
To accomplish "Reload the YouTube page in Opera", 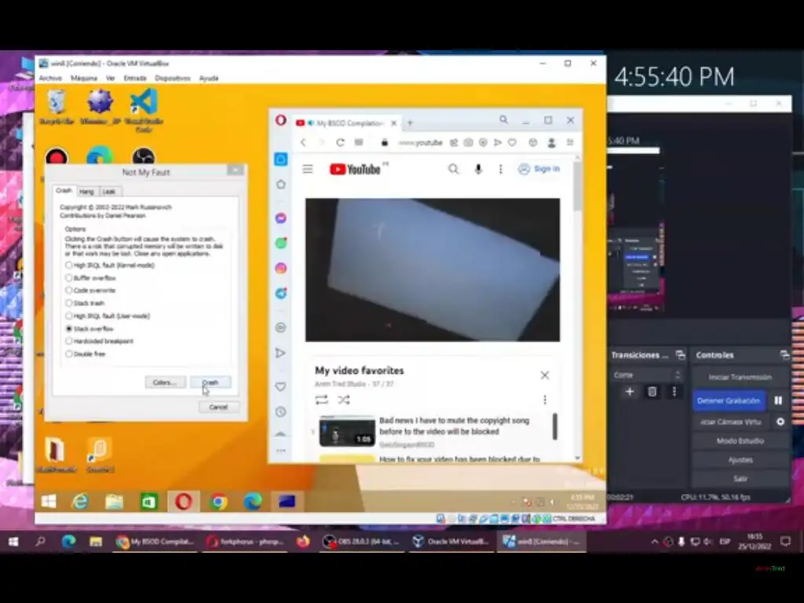I will [340, 143].
